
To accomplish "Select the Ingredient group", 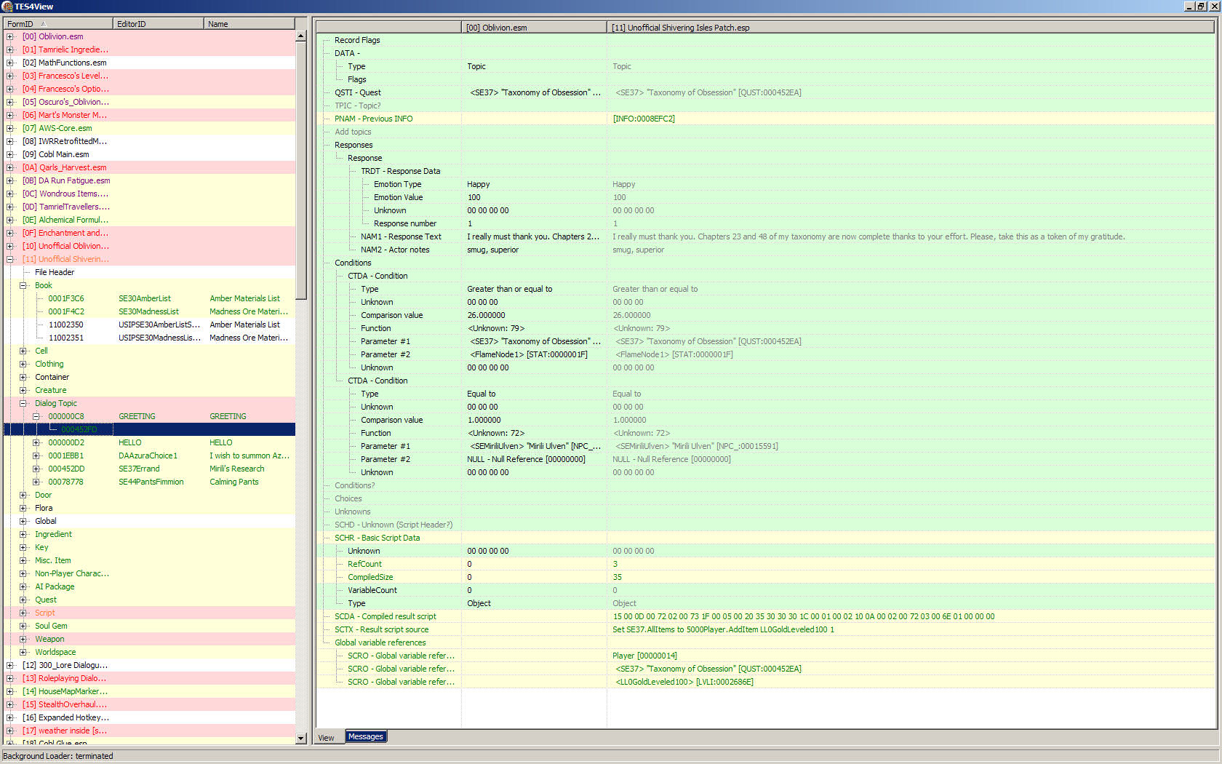I will pos(53,534).
